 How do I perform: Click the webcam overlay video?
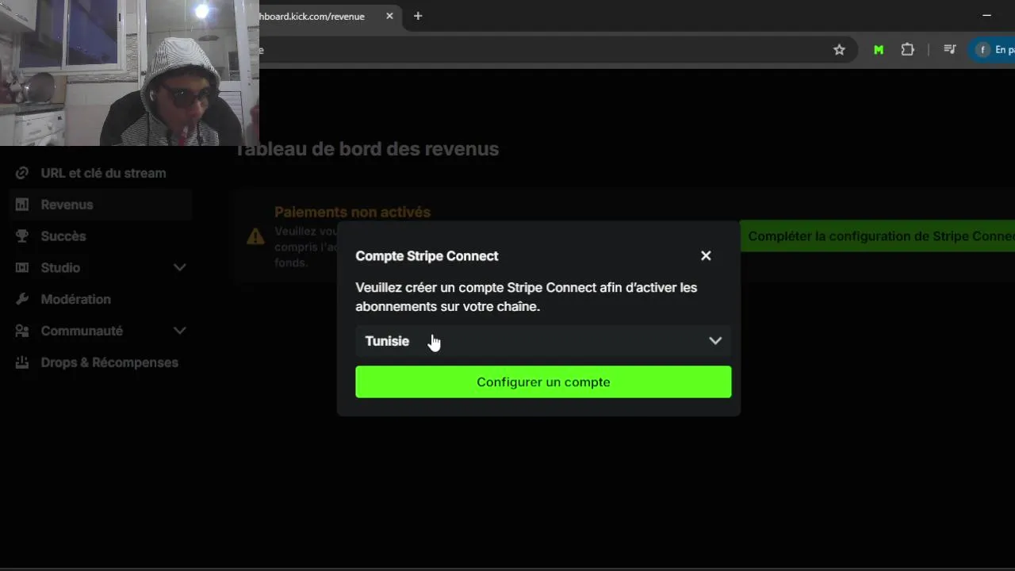click(129, 73)
